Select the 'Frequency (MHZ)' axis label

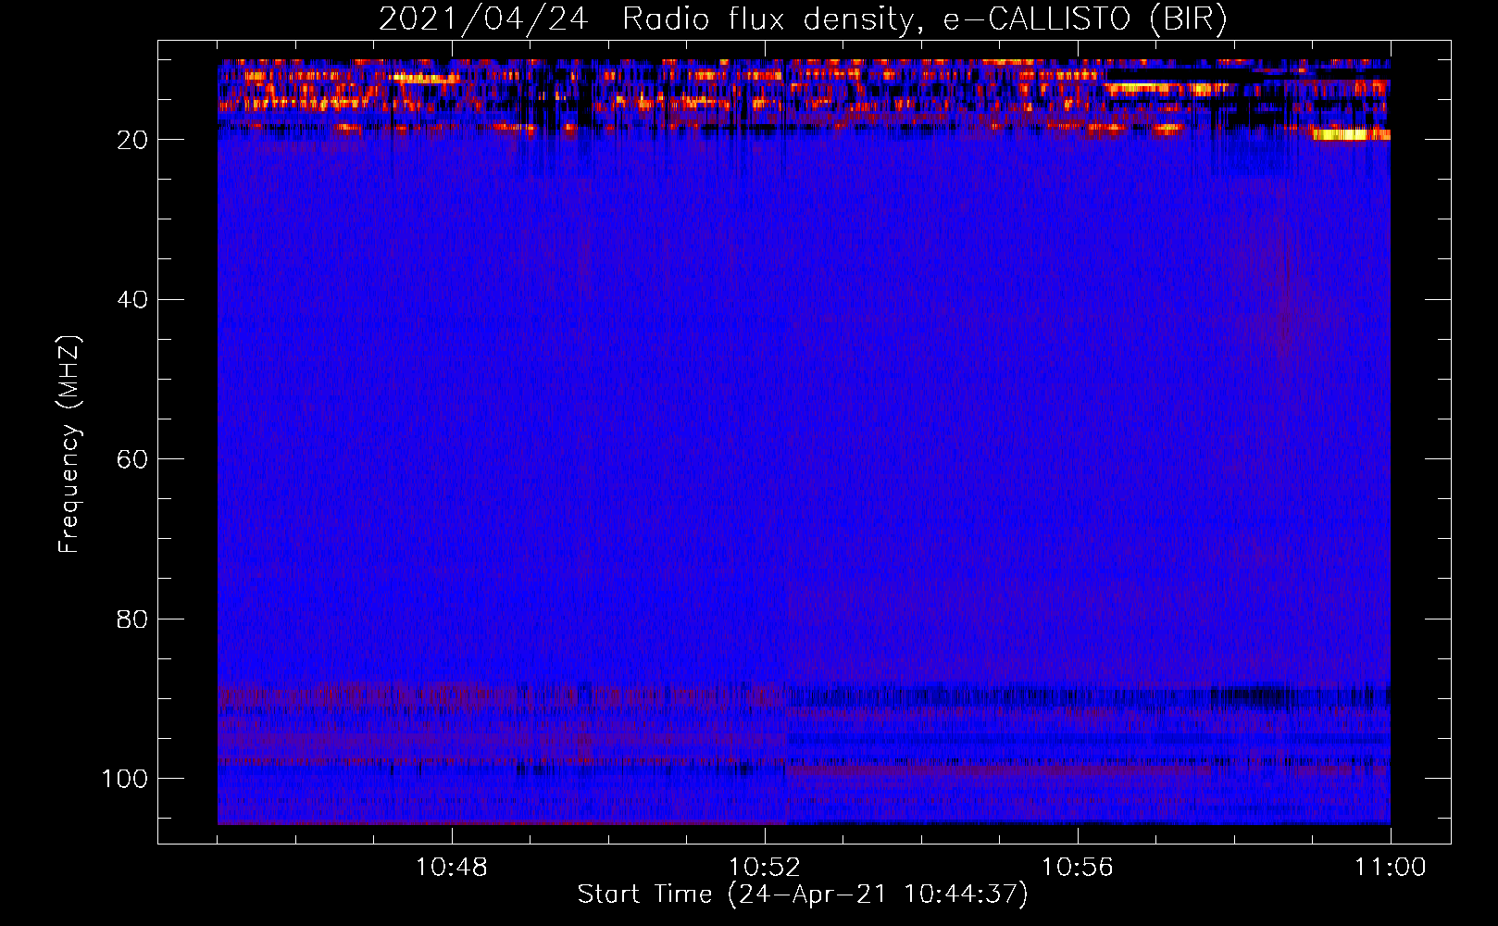click(x=69, y=444)
